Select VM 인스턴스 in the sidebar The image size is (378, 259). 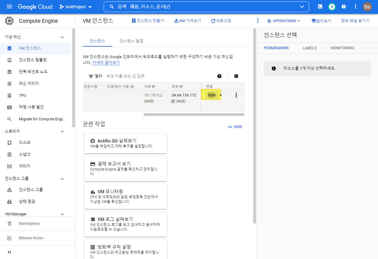click(35, 48)
